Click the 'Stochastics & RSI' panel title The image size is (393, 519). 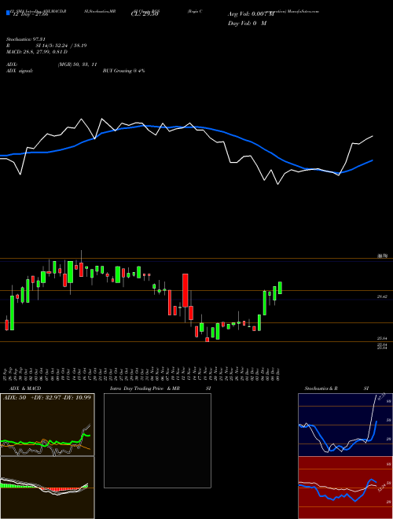(336, 388)
